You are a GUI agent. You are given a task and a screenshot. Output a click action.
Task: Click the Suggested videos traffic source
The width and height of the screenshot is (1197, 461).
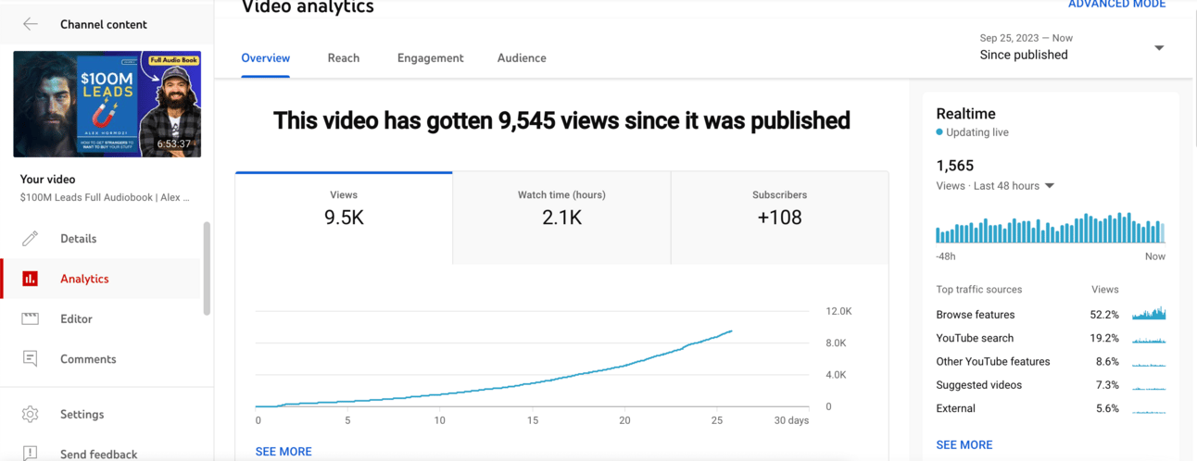pyautogui.click(x=1051, y=385)
